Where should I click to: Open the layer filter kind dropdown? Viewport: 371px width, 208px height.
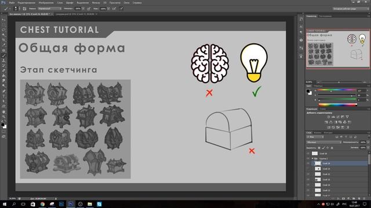pyautogui.click(x=315, y=137)
